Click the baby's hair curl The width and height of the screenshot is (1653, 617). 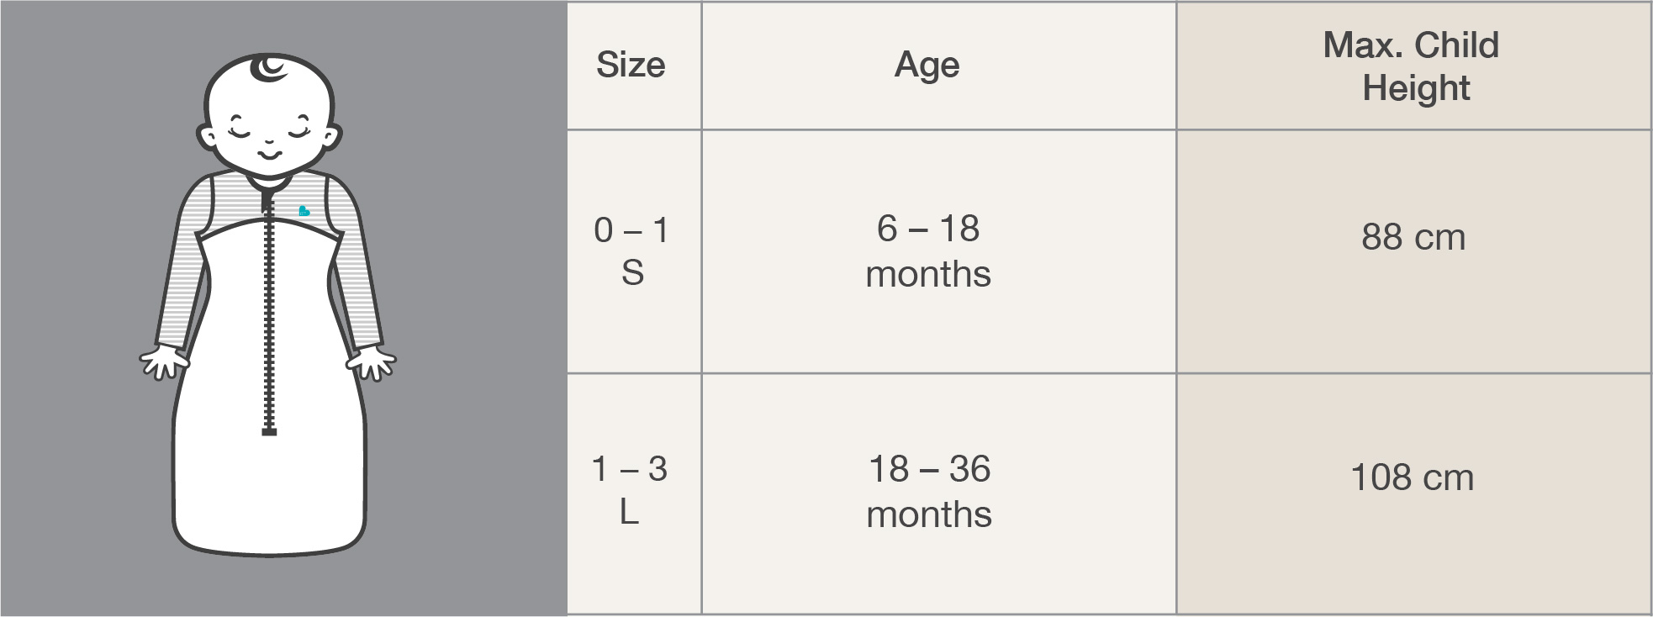click(x=271, y=67)
